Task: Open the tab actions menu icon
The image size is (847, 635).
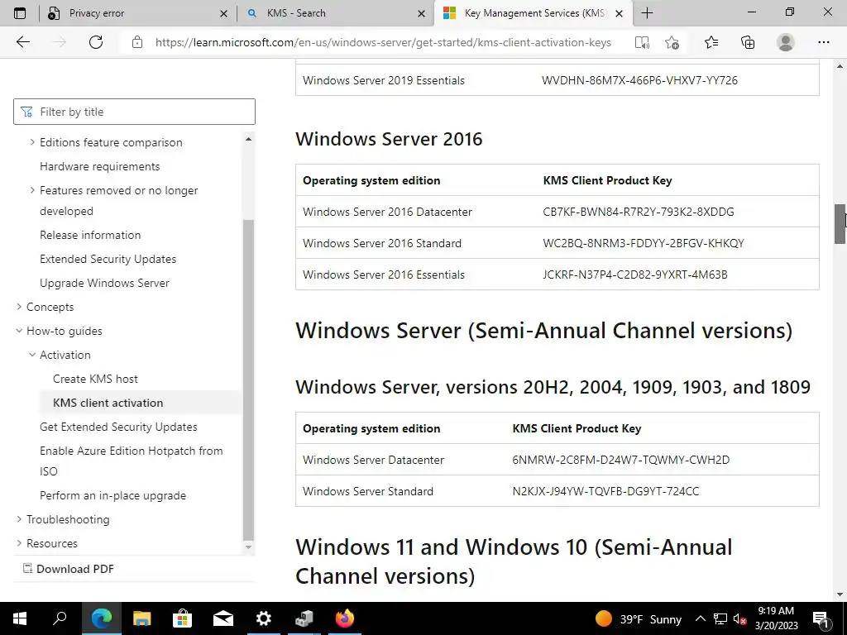Action: click(20, 13)
